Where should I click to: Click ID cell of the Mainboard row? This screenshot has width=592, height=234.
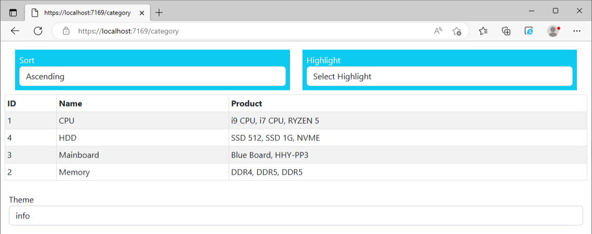coord(31,155)
